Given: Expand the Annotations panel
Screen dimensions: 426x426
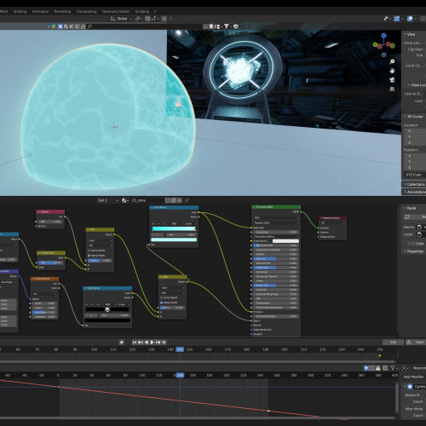Looking at the screenshot, I should pyautogui.click(x=415, y=192).
